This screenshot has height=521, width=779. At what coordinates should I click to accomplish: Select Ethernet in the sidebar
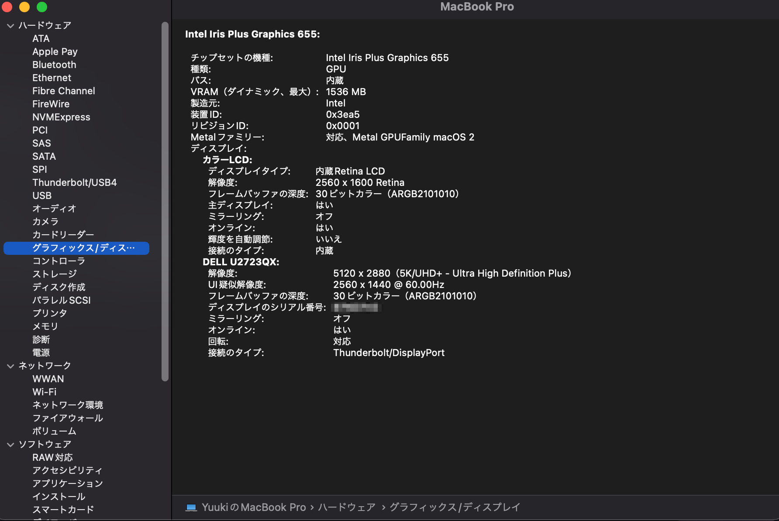point(52,78)
